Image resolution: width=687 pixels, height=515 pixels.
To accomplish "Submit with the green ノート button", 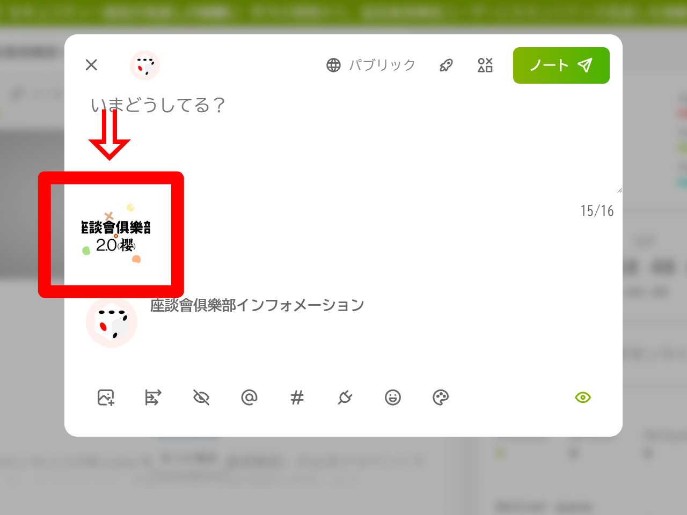I will (561, 65).
